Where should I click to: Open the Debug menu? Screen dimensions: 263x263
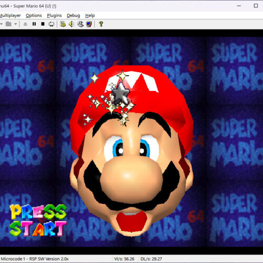pos(74,15)
